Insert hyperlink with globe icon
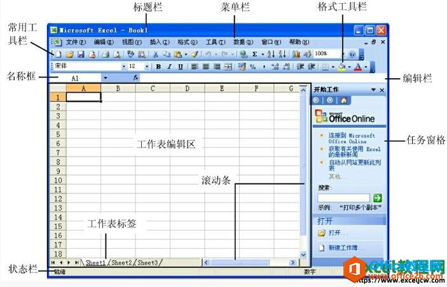 [244, 54]
